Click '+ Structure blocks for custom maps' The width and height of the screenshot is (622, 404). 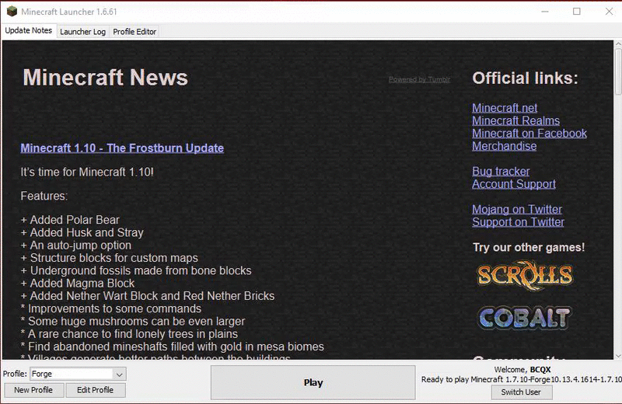point(109,258)
